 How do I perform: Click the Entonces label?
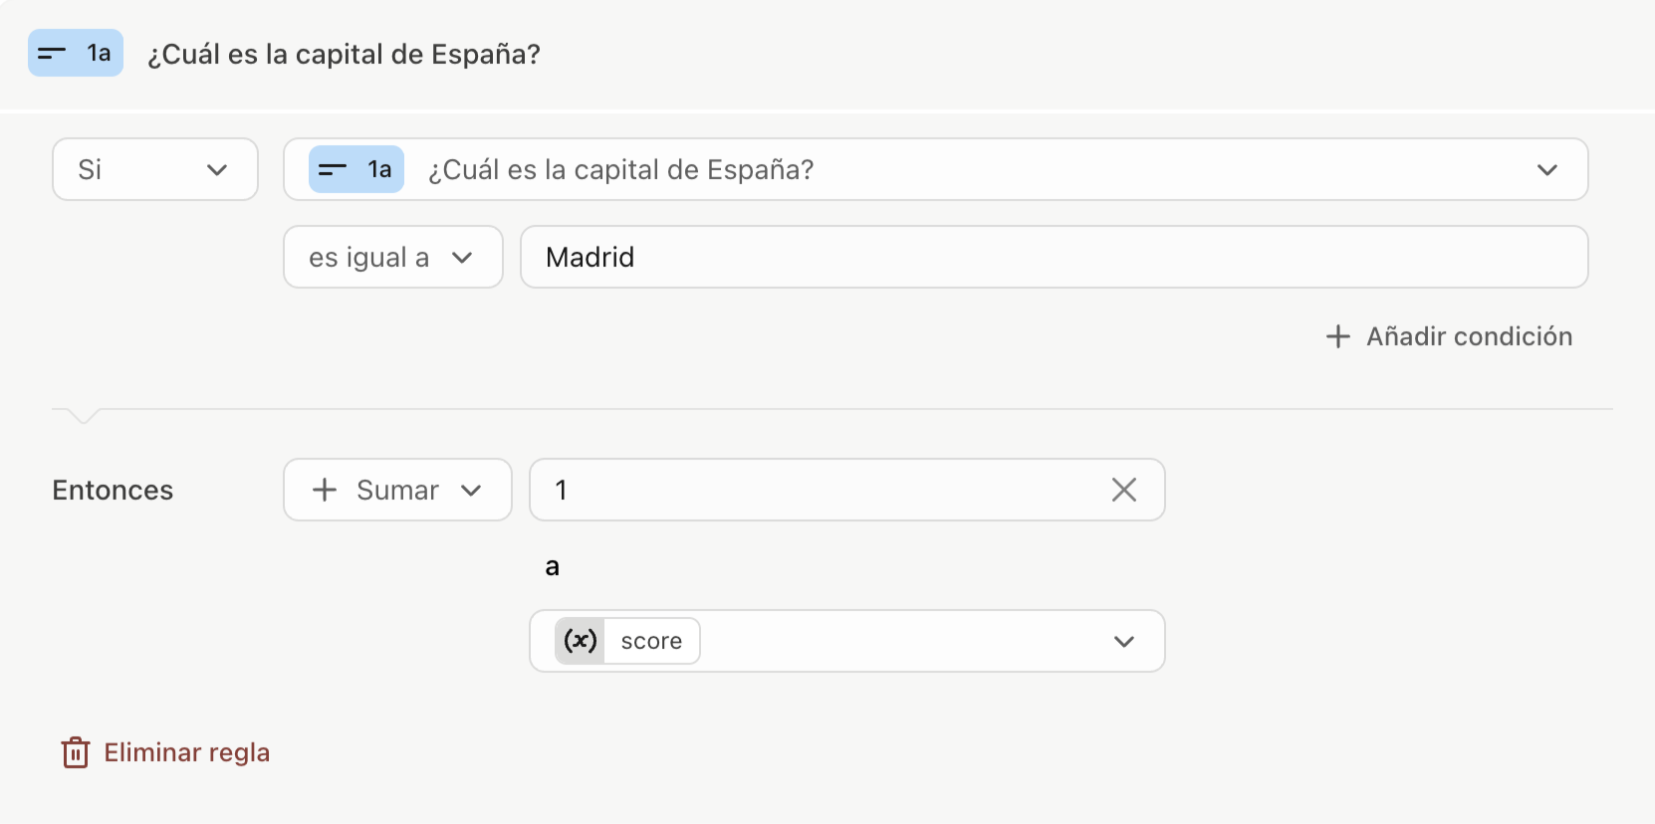click(113, 490)
